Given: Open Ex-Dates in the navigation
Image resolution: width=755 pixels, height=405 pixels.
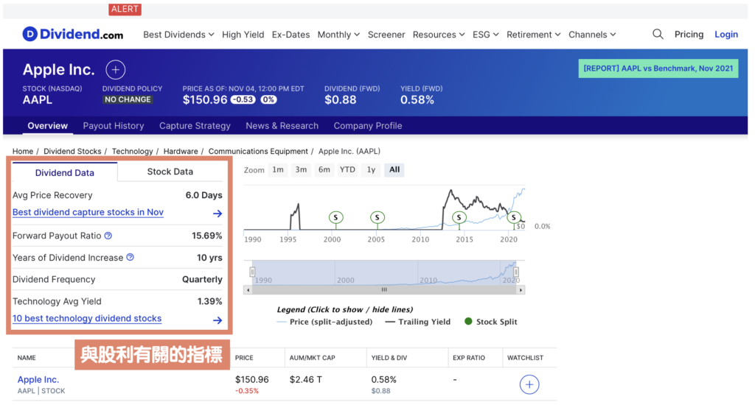Looking at the screenshot, I should click(x=290, y=35).
